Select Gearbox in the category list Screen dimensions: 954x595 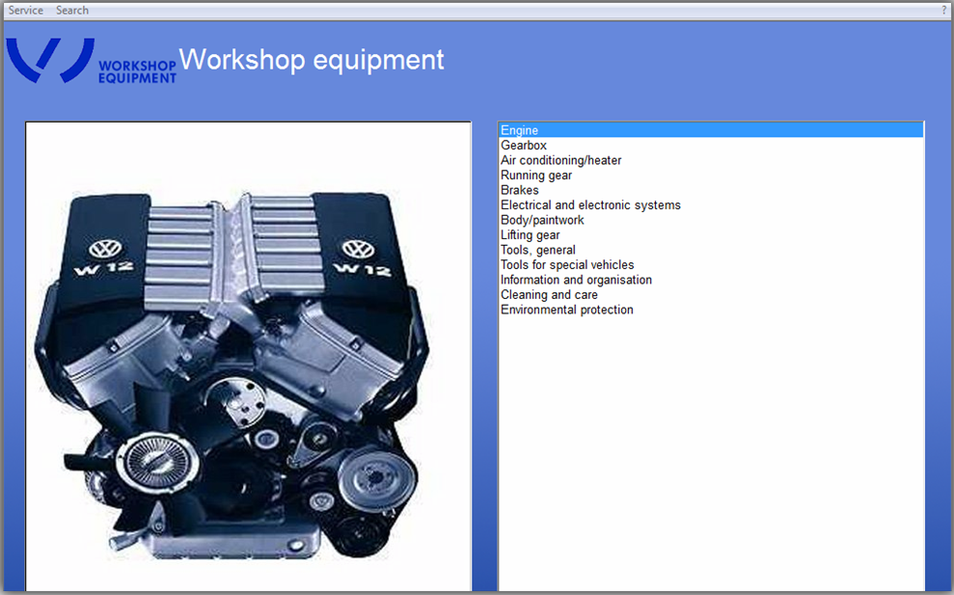click(711, 146)
